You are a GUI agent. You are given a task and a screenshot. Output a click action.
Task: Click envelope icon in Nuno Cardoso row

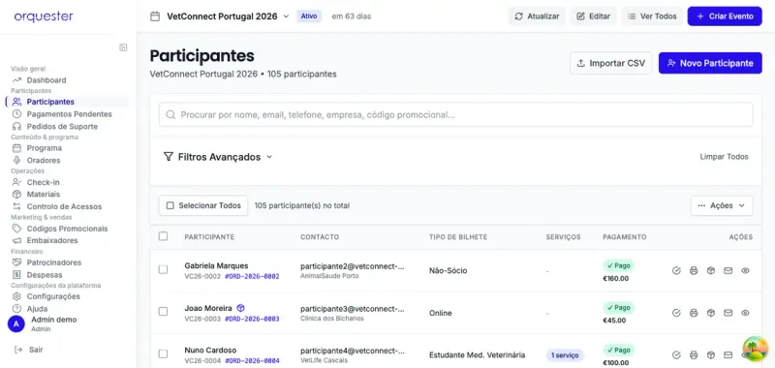[728, 355]
